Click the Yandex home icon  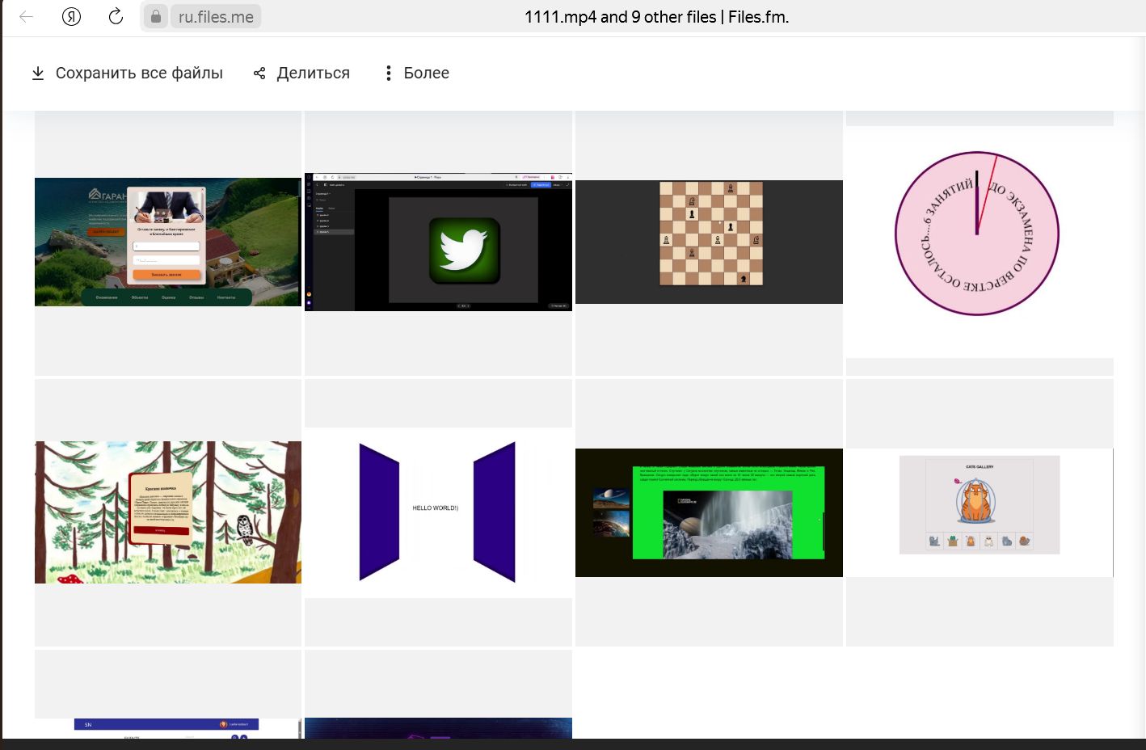click(x=71, y=16)
